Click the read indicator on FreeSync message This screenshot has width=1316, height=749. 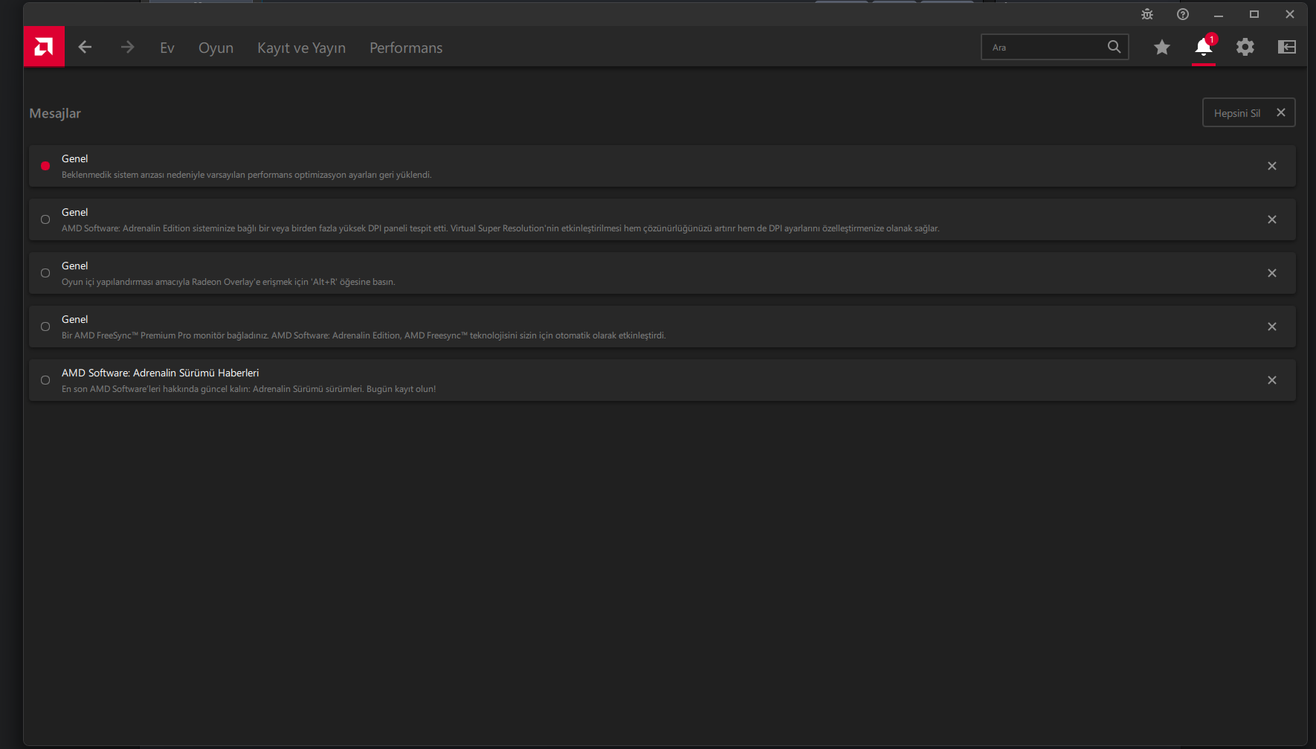click(45, 327)
